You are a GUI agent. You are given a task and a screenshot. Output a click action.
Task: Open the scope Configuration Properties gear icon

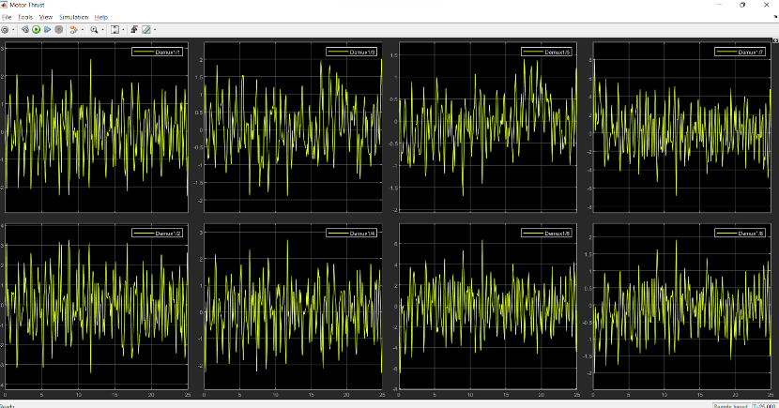coord(5,30)
